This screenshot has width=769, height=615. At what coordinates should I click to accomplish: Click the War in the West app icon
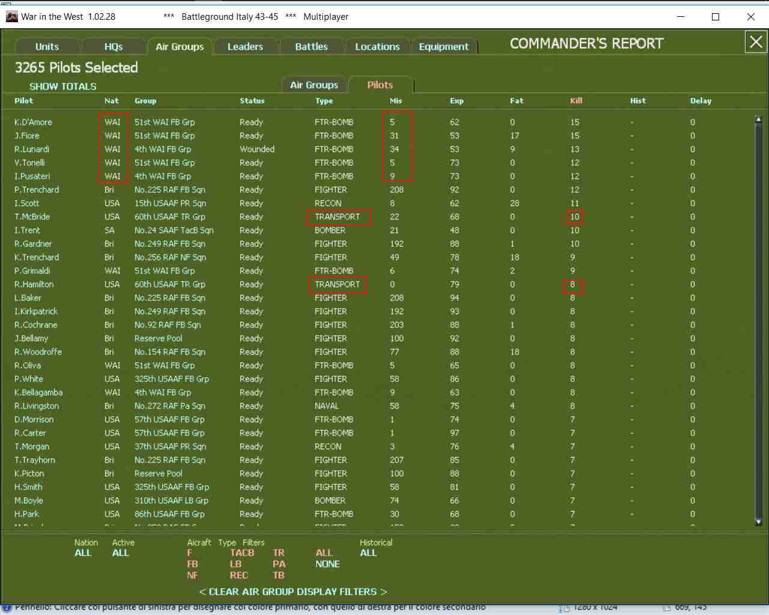pyautogui.click(x=11, y=17)
